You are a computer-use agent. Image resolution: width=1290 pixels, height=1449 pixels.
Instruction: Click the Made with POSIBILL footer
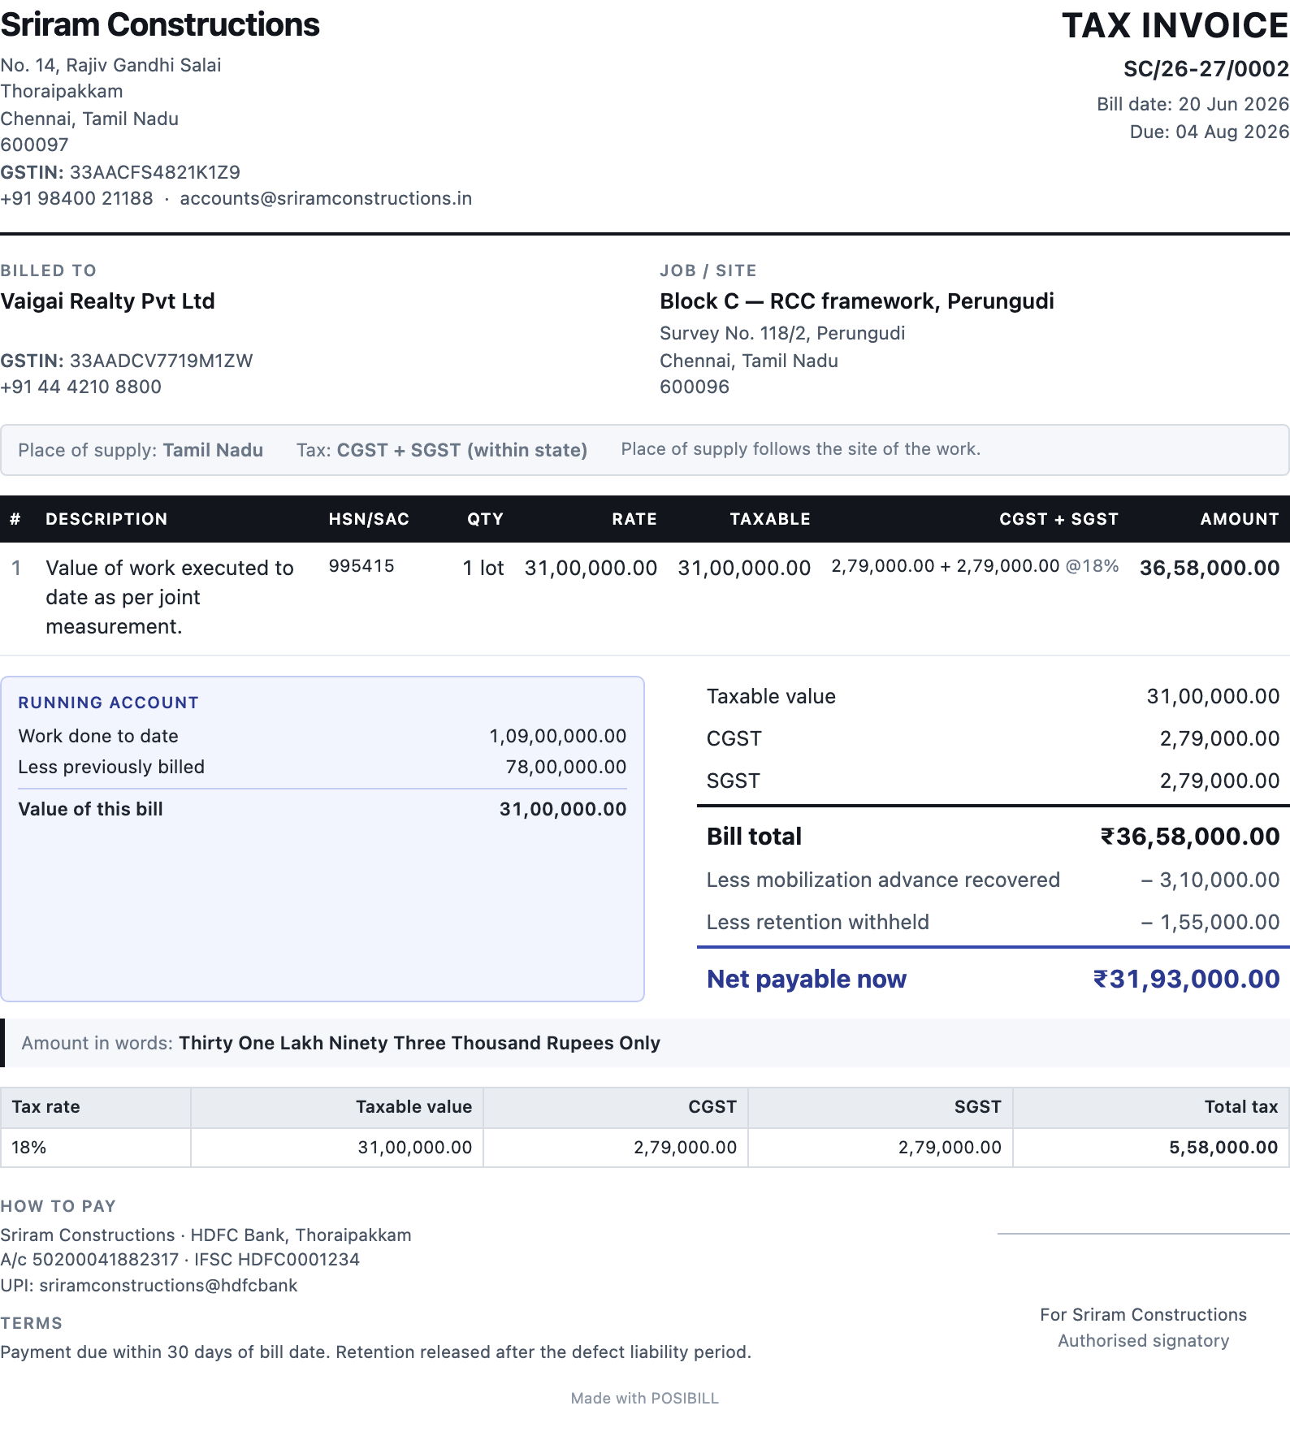click(x=644, y=1399)
